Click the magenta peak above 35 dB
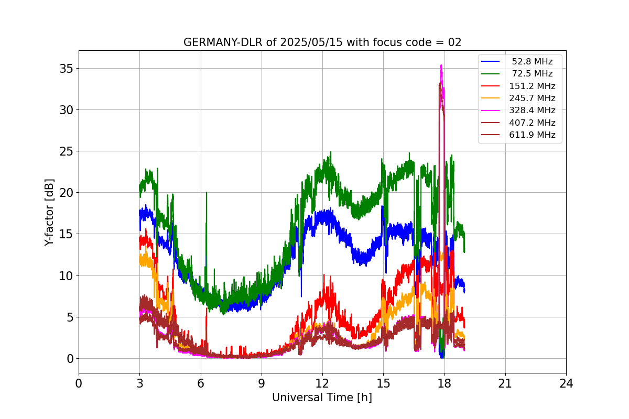The width and height of the screenshot is (629, 419). (x=441, y=67)
